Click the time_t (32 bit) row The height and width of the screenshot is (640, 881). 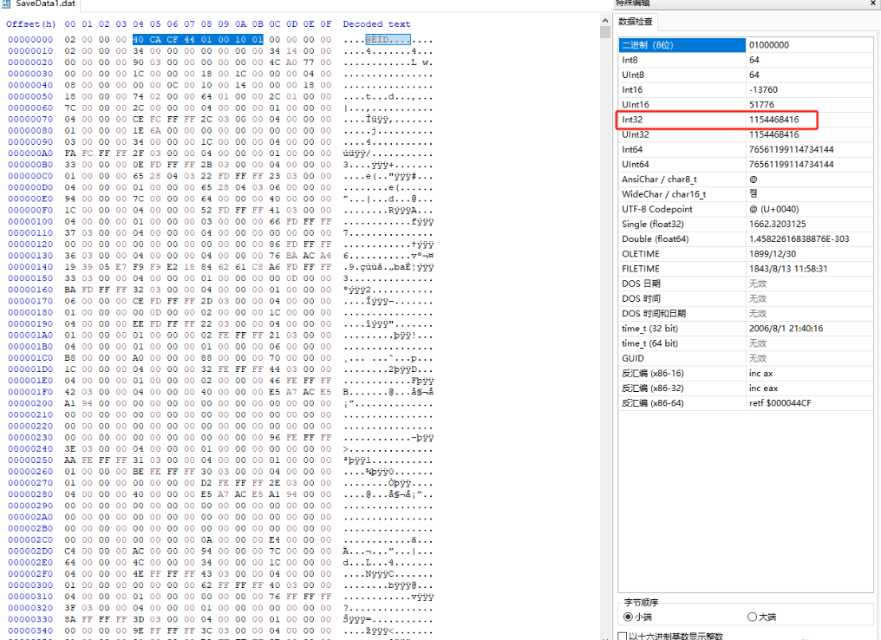(x=746, y=329)
